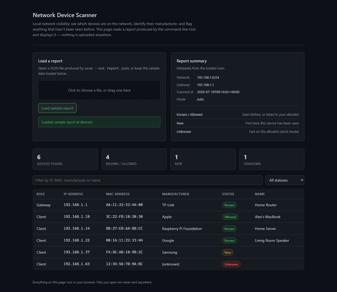Click the Report summary heading
Viewport: 337px width, 292px height.
[192, 61]
